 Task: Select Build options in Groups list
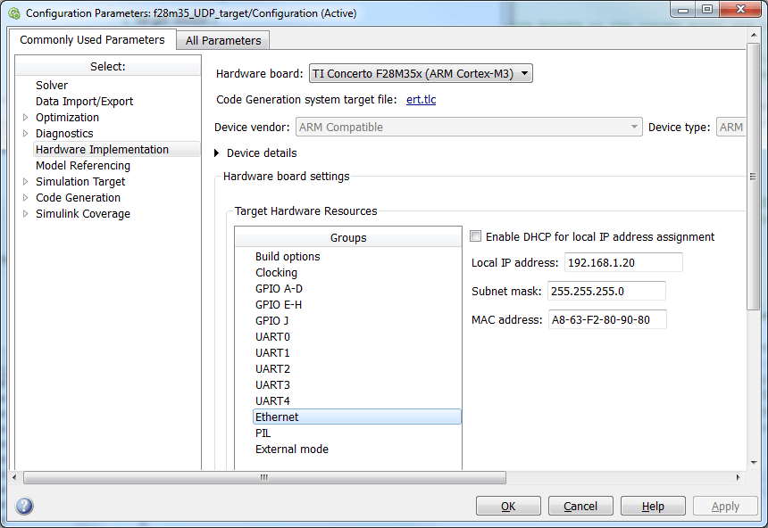[x=288, y=256]
